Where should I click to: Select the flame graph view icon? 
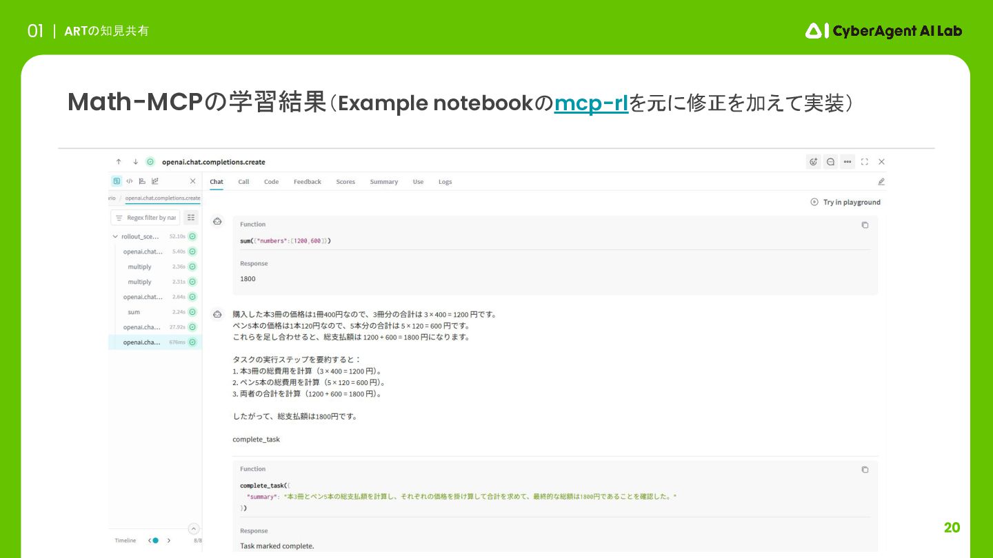pos(141,181)
